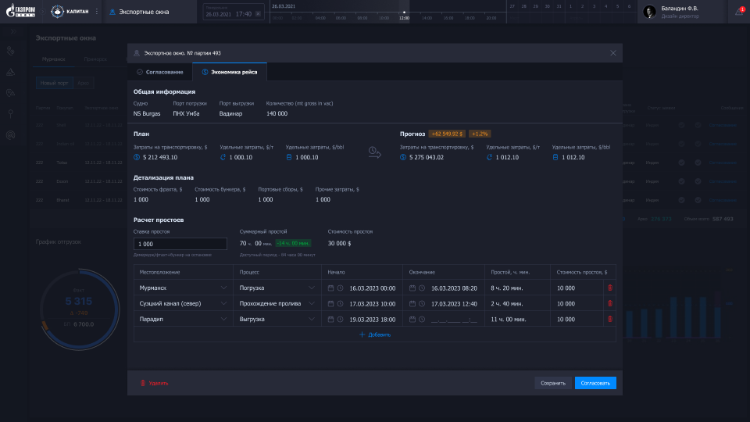Click the 12:00 marker on the timeline
This screenshot has width=750, height=422.
click(404, 16)
